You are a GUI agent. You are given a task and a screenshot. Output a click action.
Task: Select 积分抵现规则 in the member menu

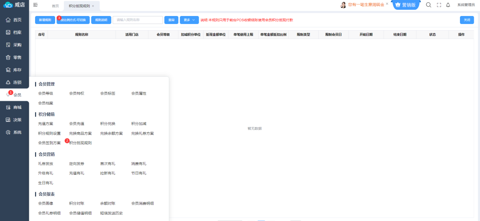(80, 143)
